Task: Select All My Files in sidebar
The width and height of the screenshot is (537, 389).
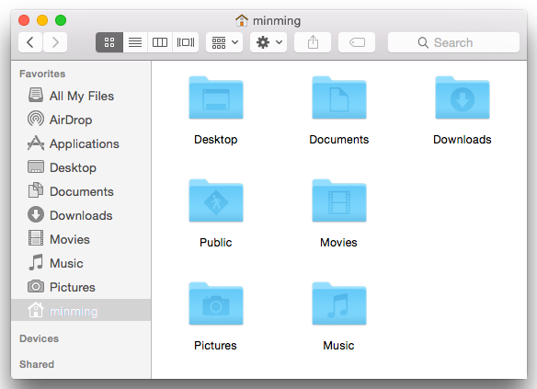Action: click(81, 96)
